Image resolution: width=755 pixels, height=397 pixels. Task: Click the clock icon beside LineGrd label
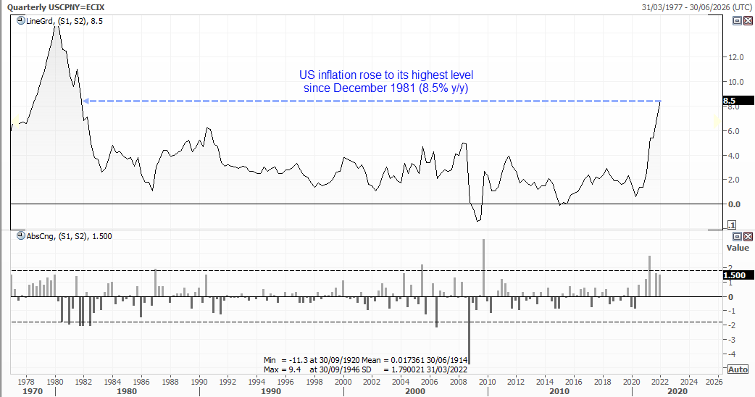pyautogui.click(x=20, y=22)
